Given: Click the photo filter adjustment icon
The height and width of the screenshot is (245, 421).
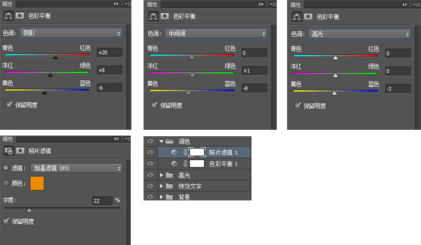Looking at the screenshot, I should coord(9,151).
